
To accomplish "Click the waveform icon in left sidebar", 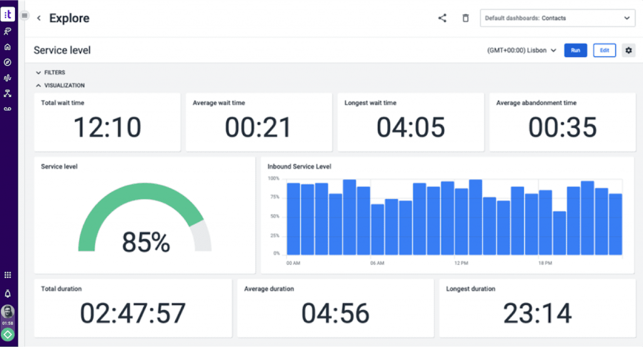I will [x=8, y=78].
